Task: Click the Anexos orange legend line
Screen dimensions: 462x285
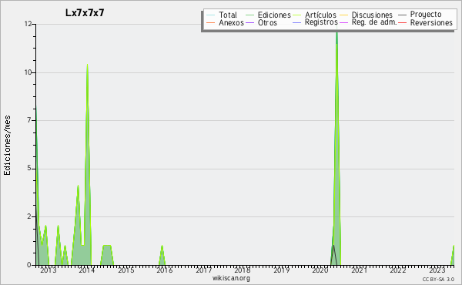Action: pos(211,22)
